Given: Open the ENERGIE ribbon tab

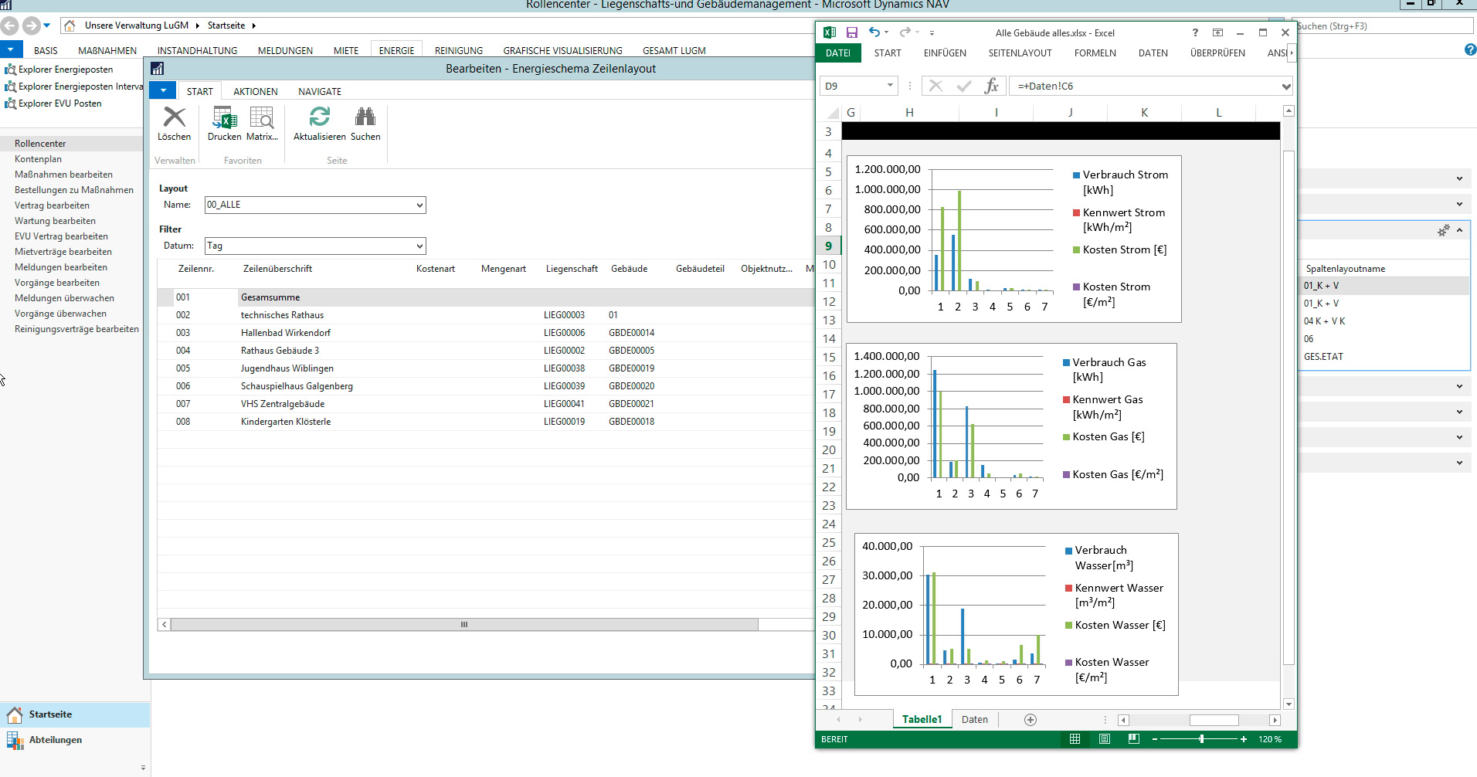Looking at the screenshot, I should click(x=396, y=50).
